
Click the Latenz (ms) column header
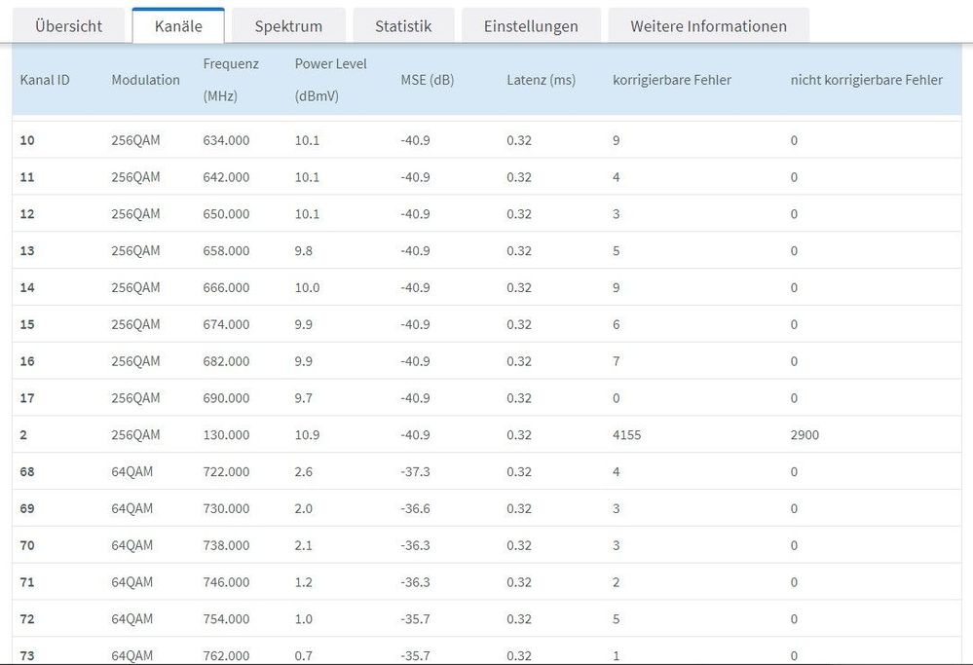pos(542,80)
